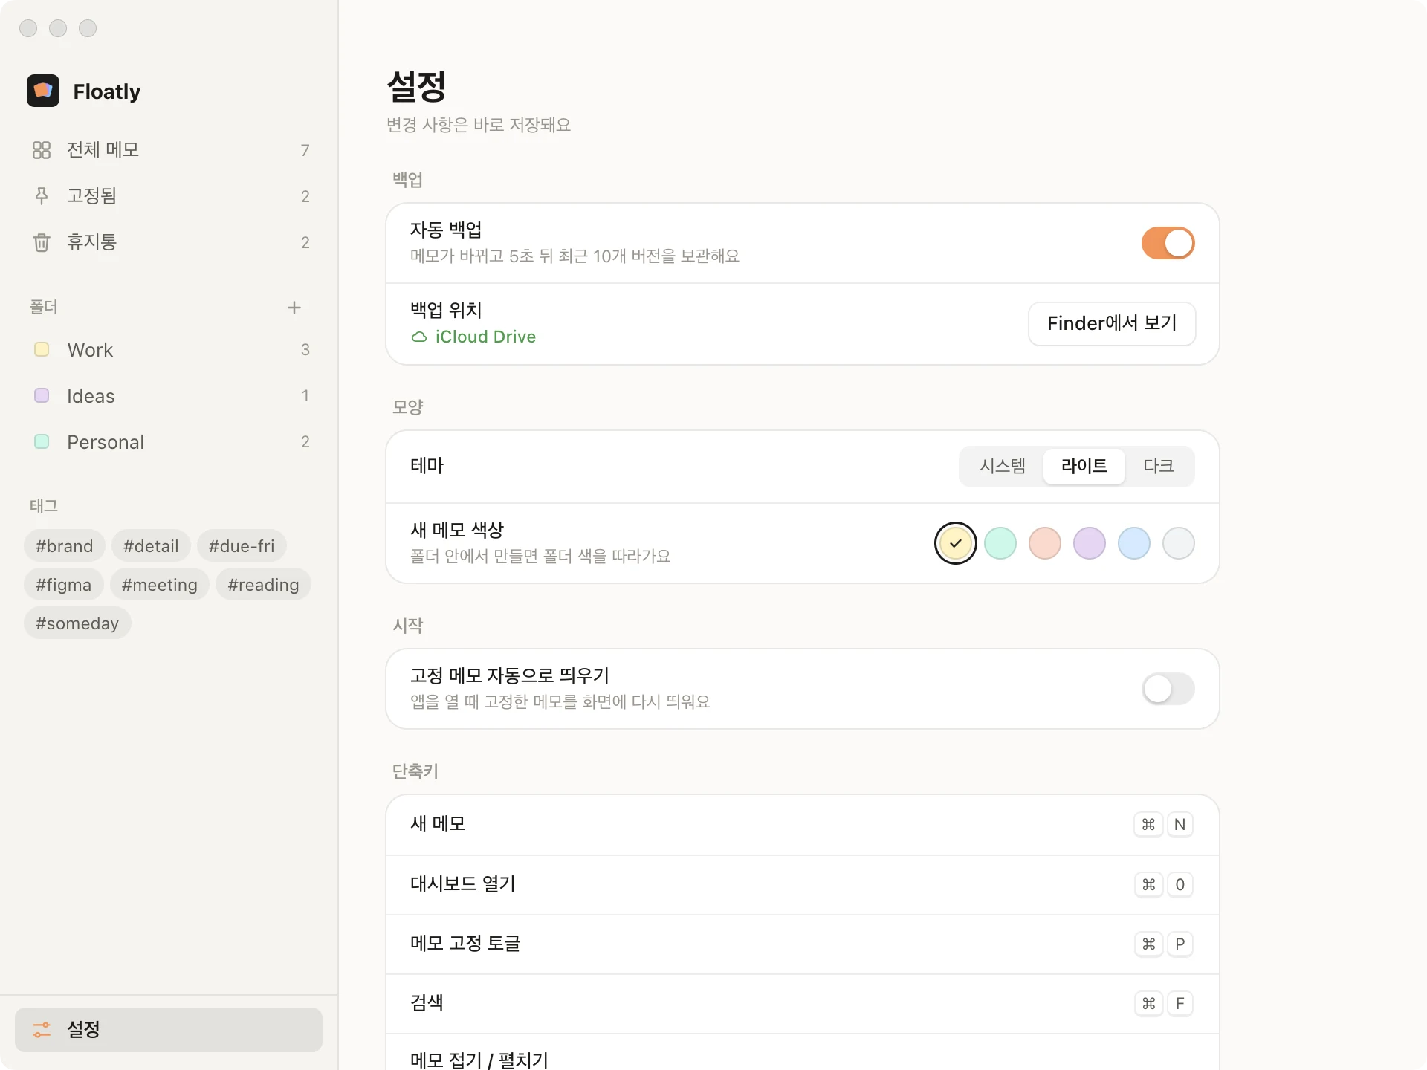The image size is (1427, 1070).
Task: Select the 시스템 theme option
Action: (1002, 466)
